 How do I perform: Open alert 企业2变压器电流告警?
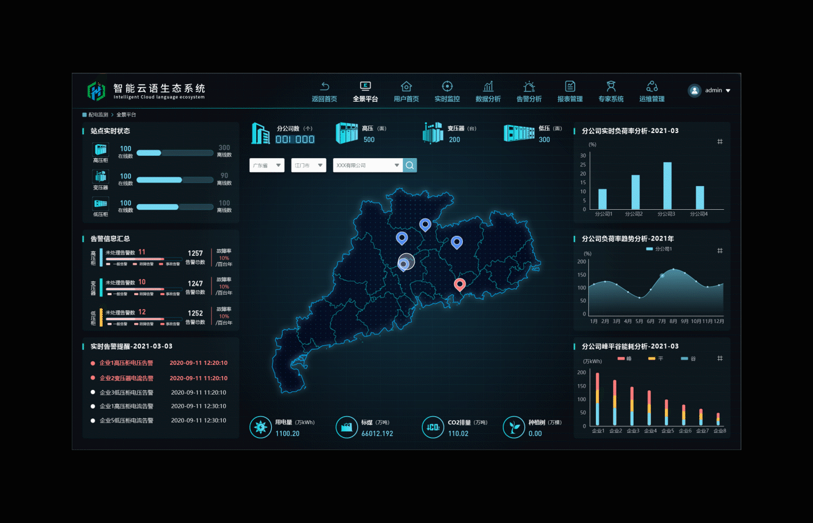click(127, 378)
